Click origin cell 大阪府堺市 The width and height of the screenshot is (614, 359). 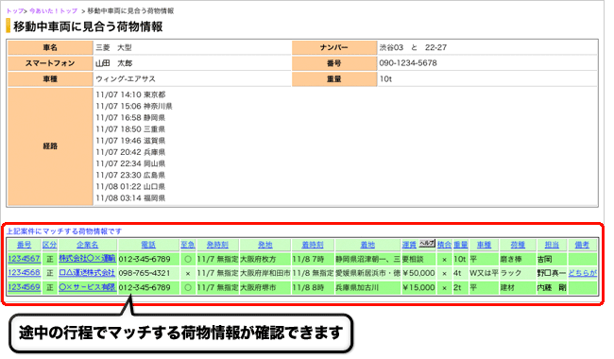258,288
